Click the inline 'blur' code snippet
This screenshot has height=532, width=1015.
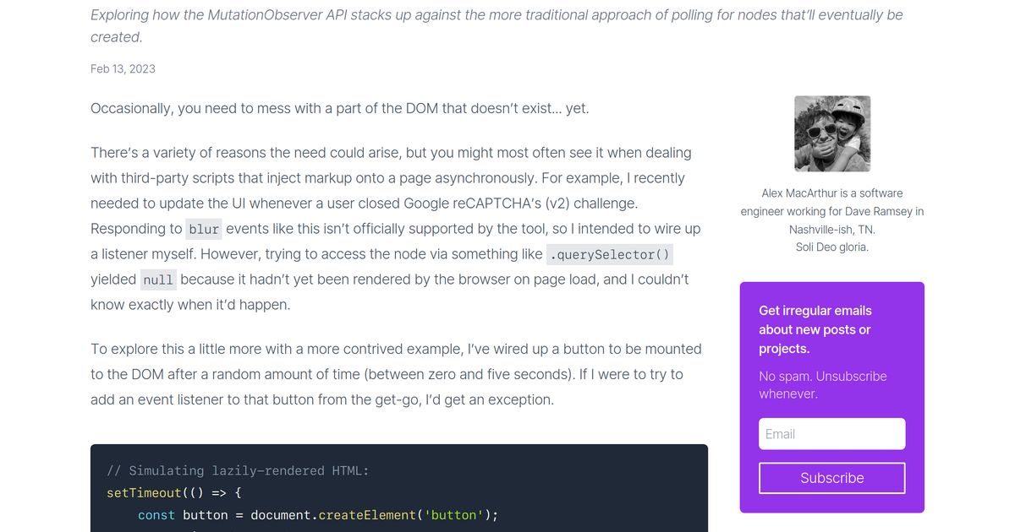pos(204,229)
